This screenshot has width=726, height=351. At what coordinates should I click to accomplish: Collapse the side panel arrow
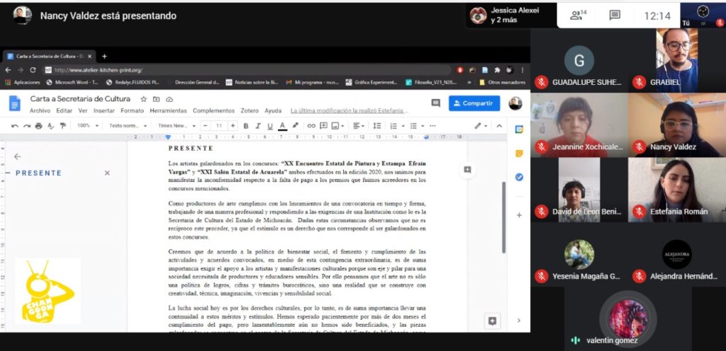pos(518,321)
